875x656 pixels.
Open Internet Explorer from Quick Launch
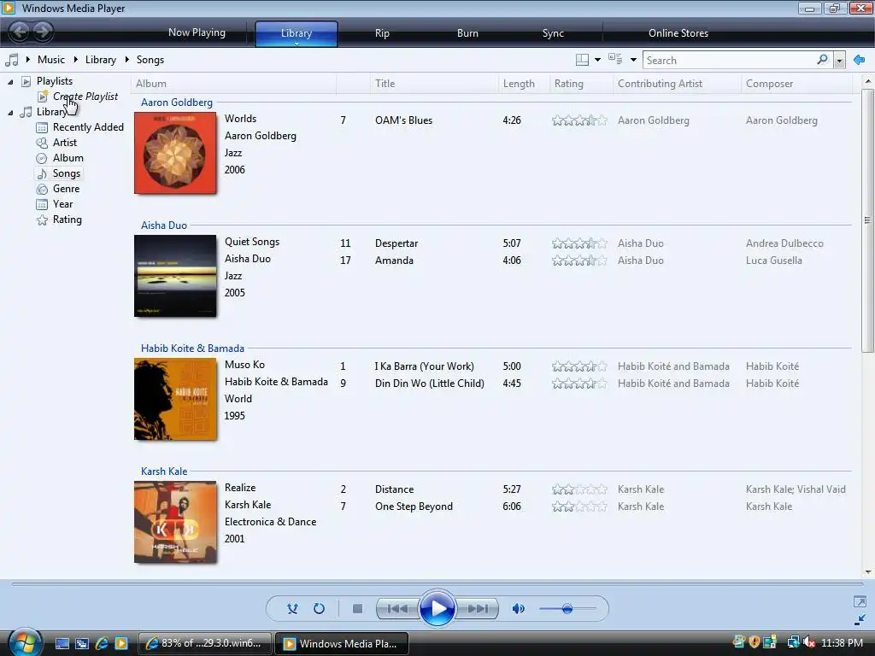(102, 643)
